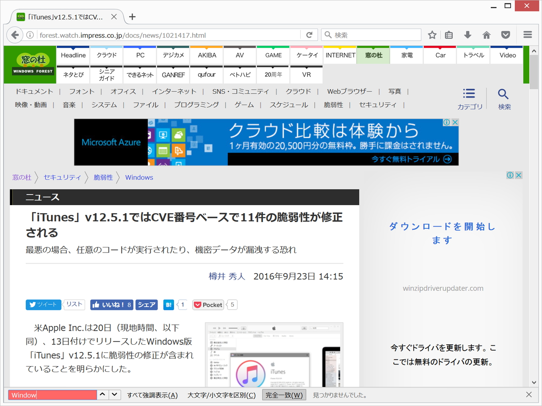Click the Home icon in the toolbar
This screenshot has height=406, width=542.
click(487, 35)
